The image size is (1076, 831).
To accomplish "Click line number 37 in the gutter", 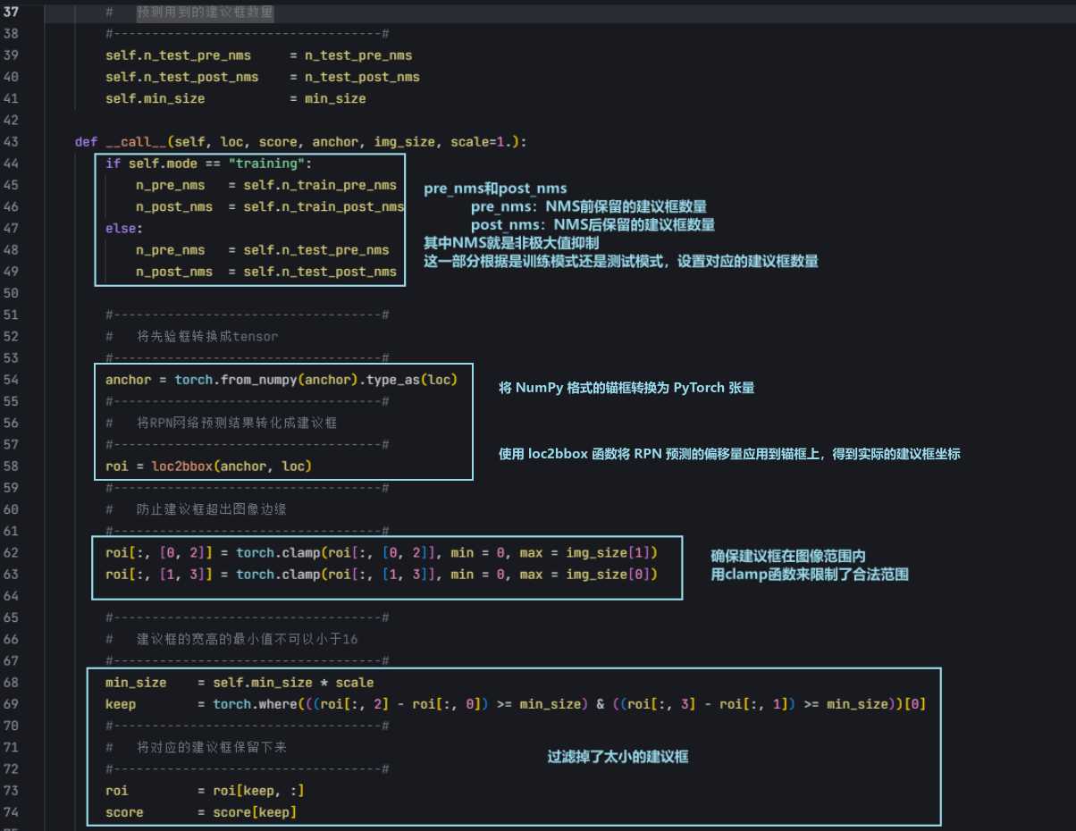I will point(11,12).
